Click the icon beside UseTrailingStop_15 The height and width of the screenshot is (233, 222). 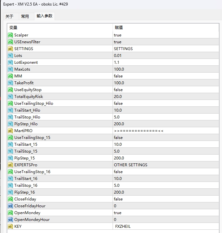pyautogui.click(x=10, y=138)
